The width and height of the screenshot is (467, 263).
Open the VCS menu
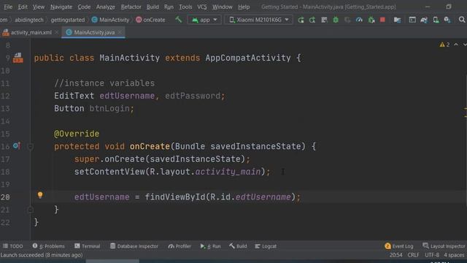202,7
